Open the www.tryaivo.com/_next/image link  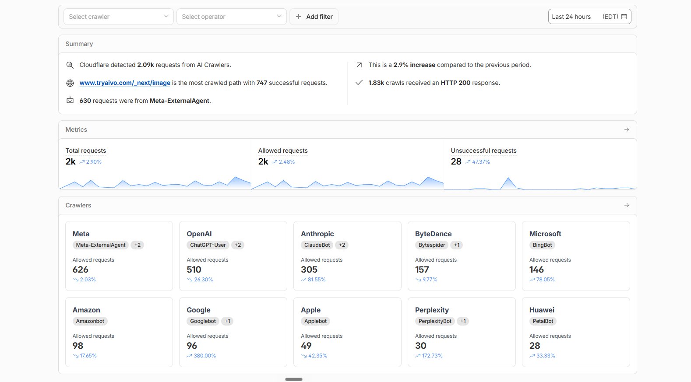pos(125,83)
